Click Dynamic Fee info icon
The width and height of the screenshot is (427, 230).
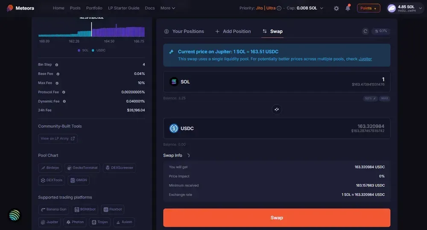coord(64,101)
